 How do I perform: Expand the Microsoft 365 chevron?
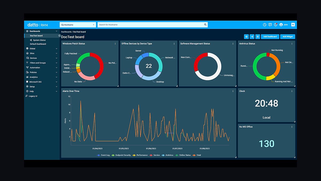tap(56, 82)
